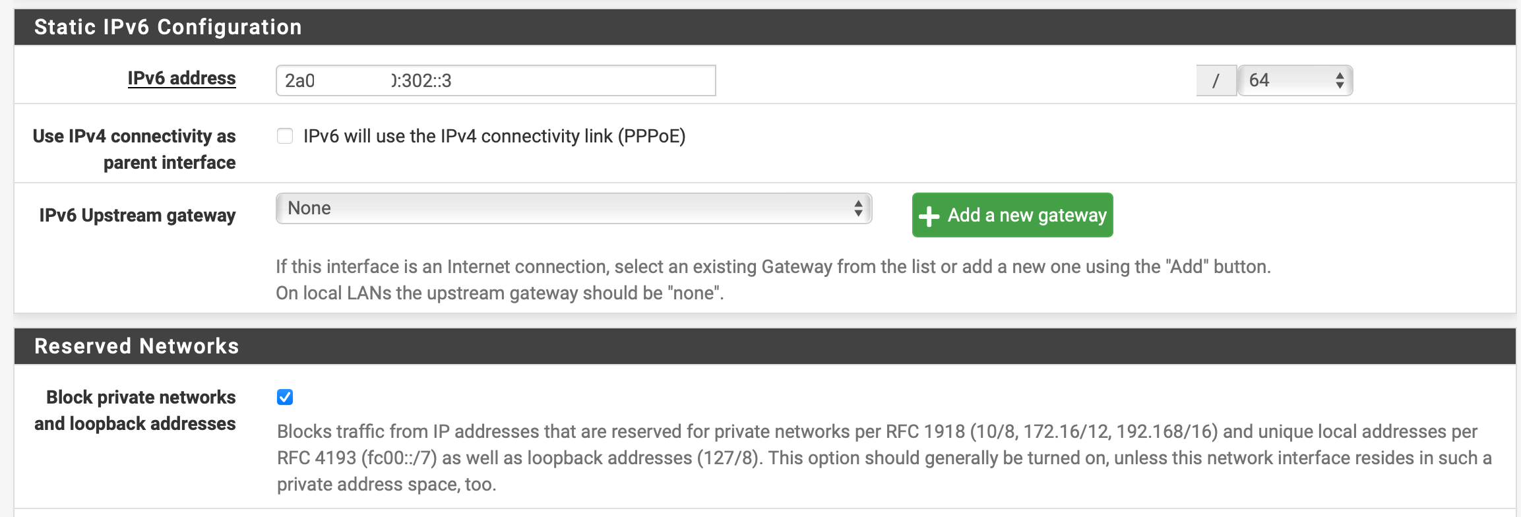Click the Reserved Networks section header
The height and width of the screenshot is (517, 1521).
(137, 346)
